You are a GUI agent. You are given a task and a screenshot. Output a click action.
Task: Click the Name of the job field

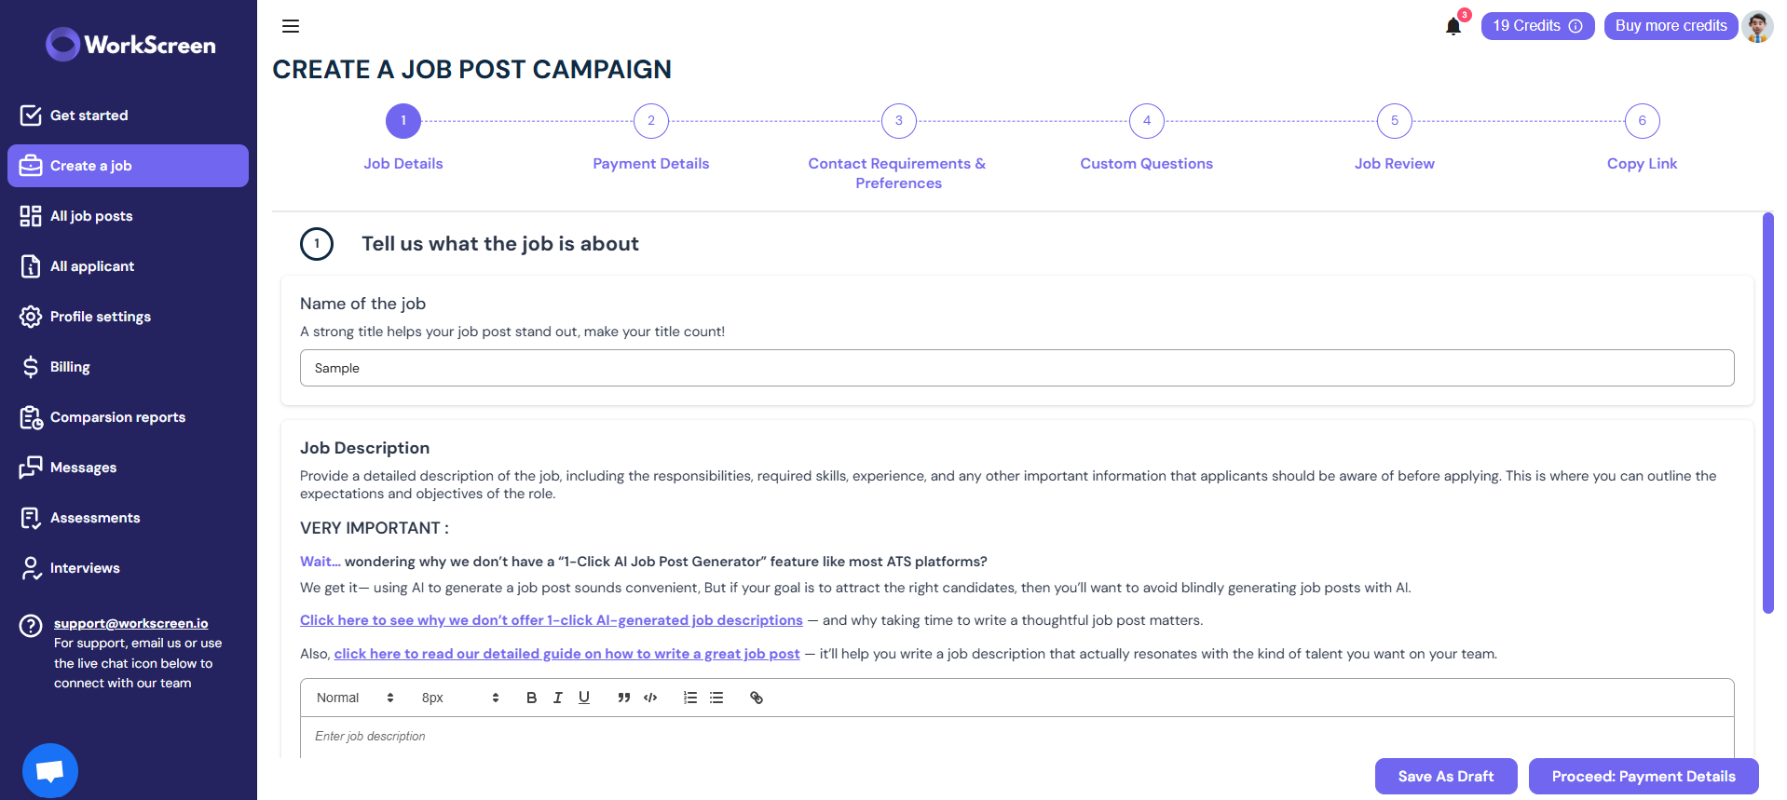tap(1016, 368)
